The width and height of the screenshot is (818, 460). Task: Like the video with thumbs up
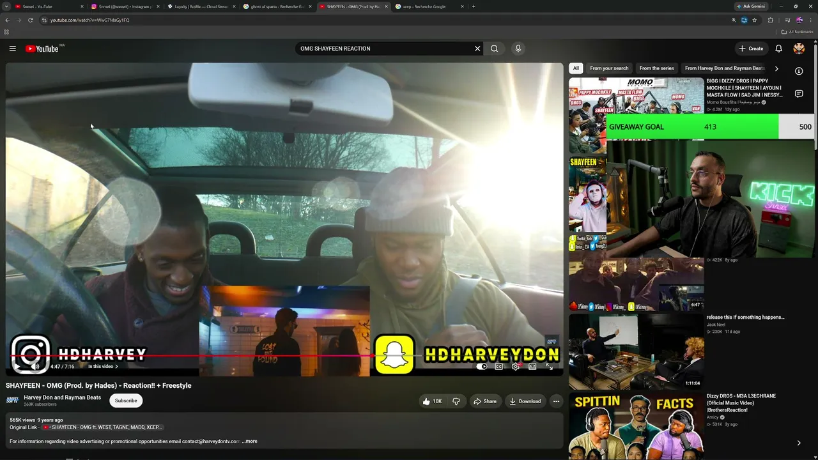point(432,401)
